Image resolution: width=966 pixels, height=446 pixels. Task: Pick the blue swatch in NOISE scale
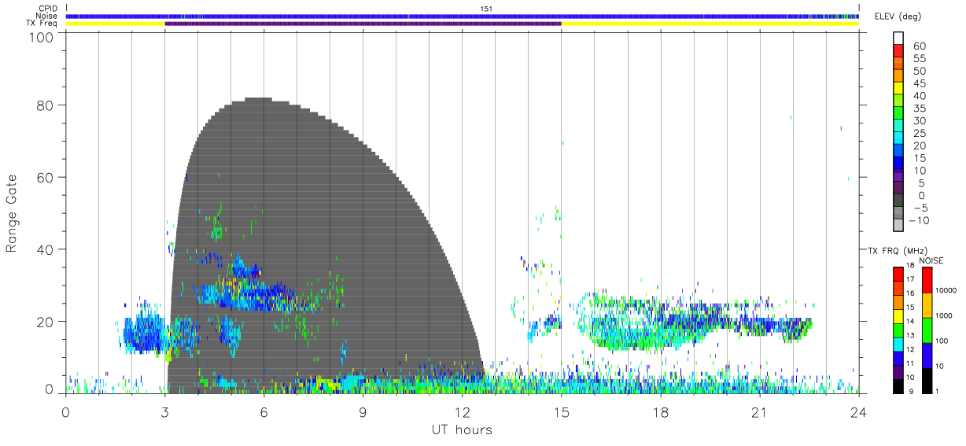pyautogui.click(x=927, y=355)
